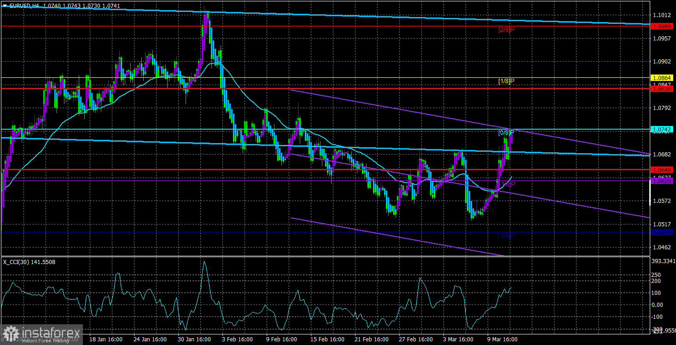Select the [1/8]P Murray level label

click(x=506, y=81)
